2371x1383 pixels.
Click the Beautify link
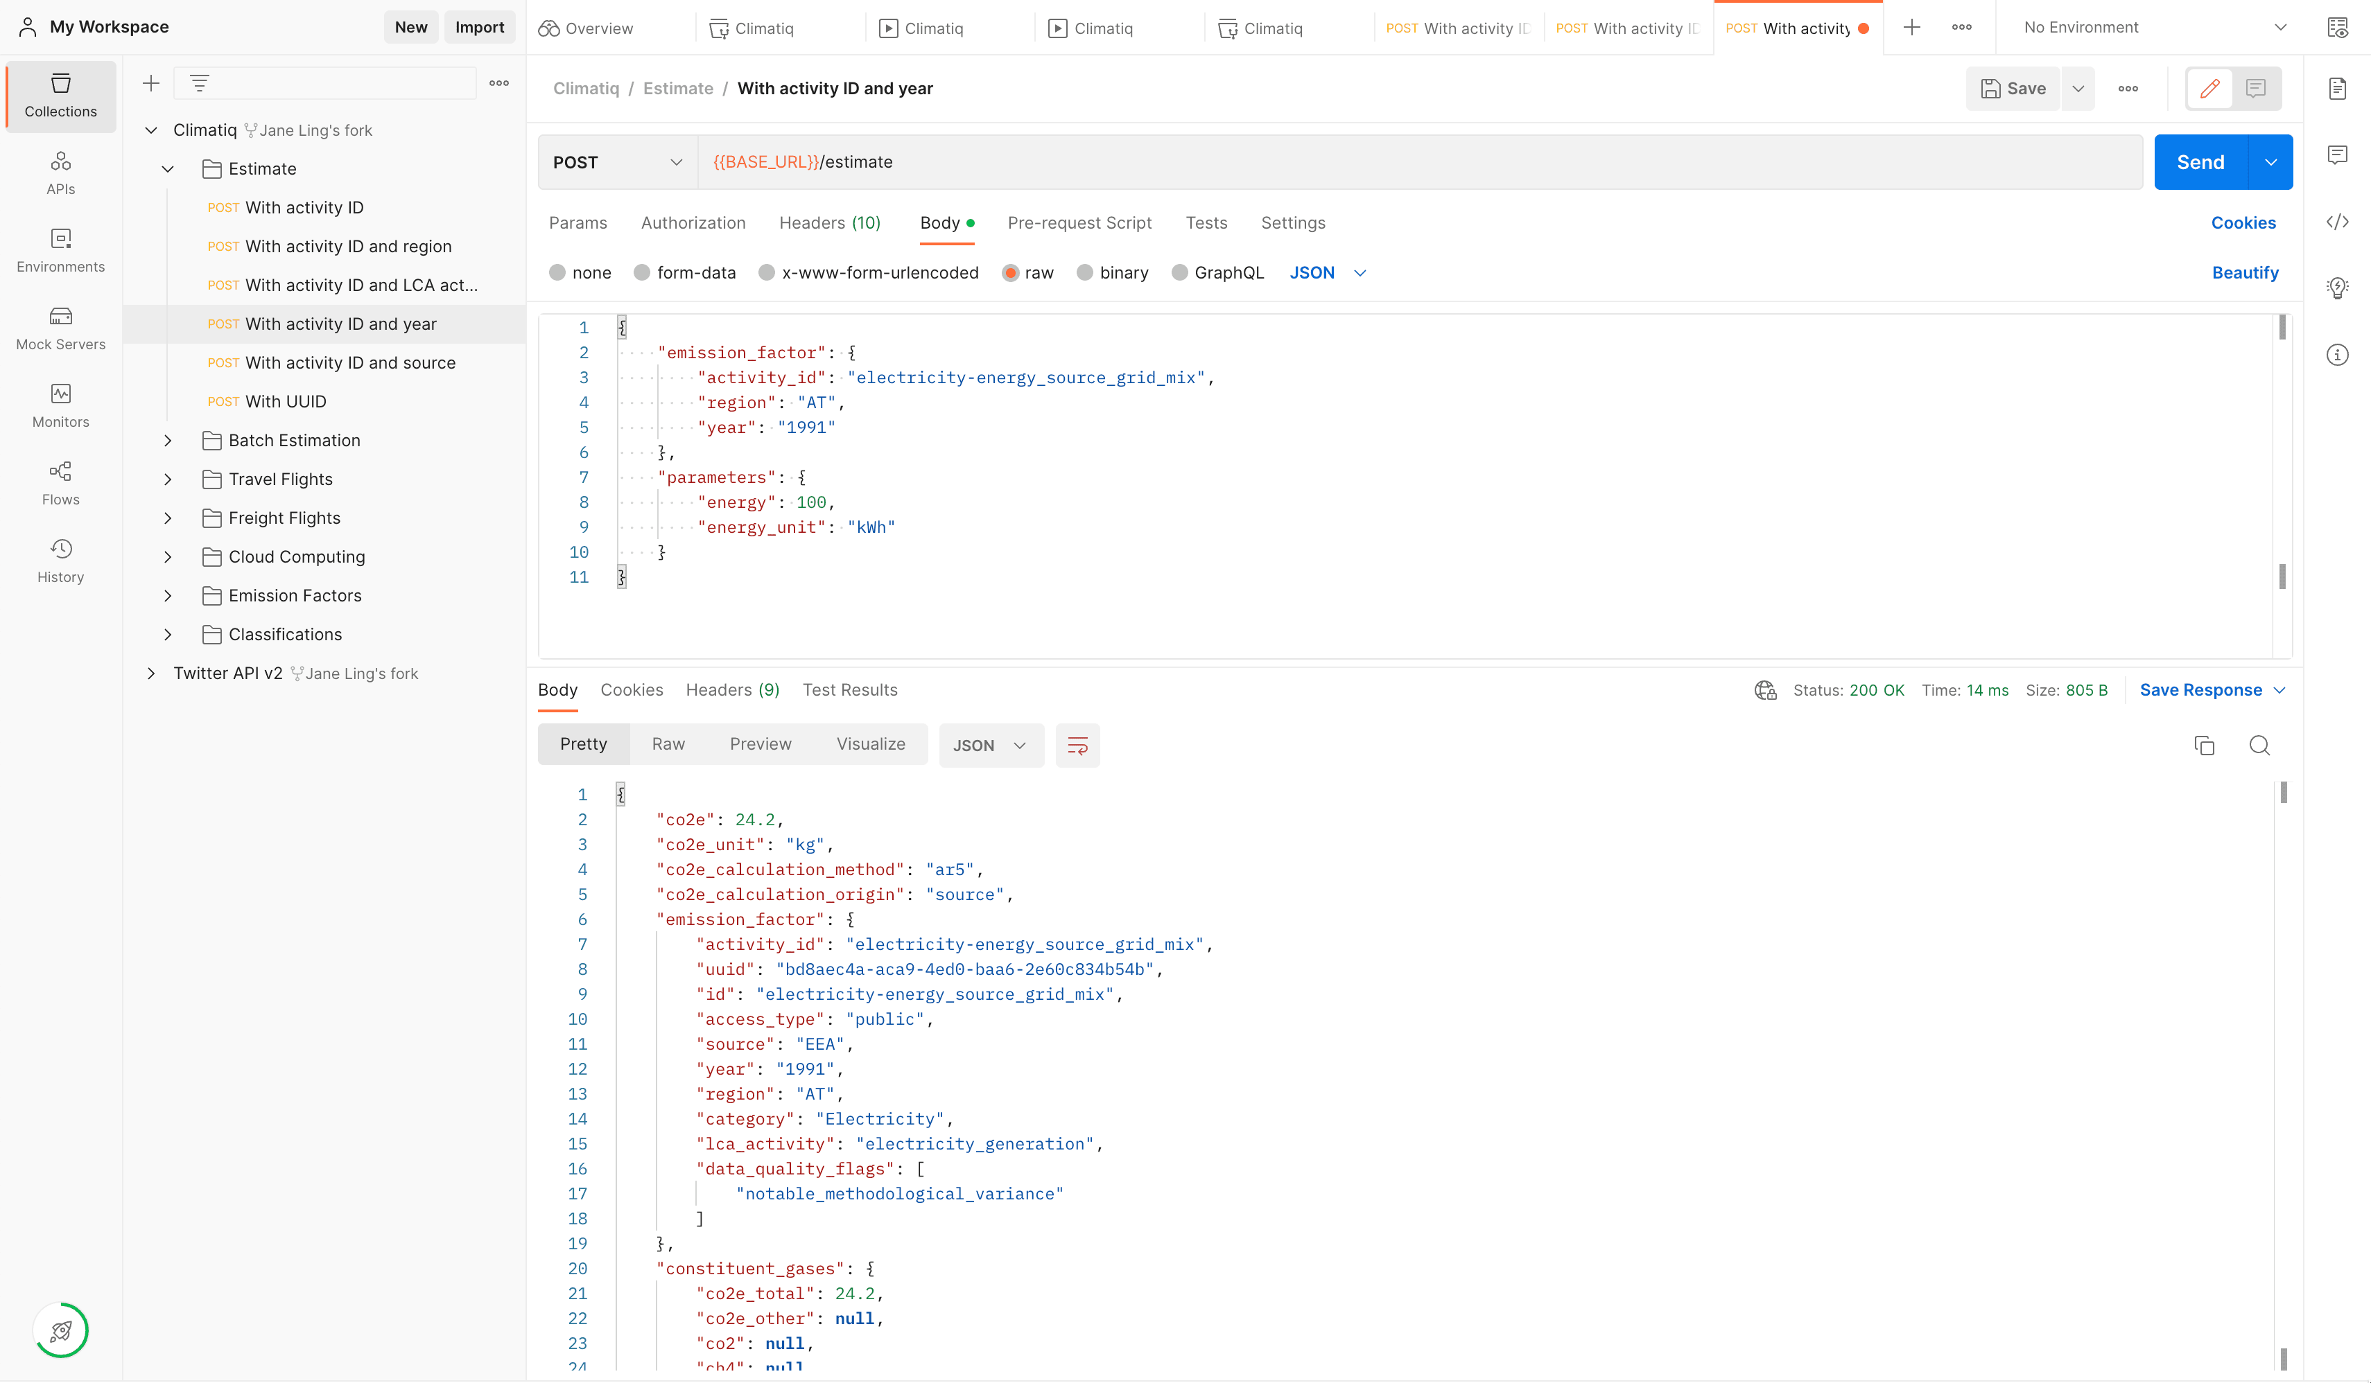(2245, 273)
